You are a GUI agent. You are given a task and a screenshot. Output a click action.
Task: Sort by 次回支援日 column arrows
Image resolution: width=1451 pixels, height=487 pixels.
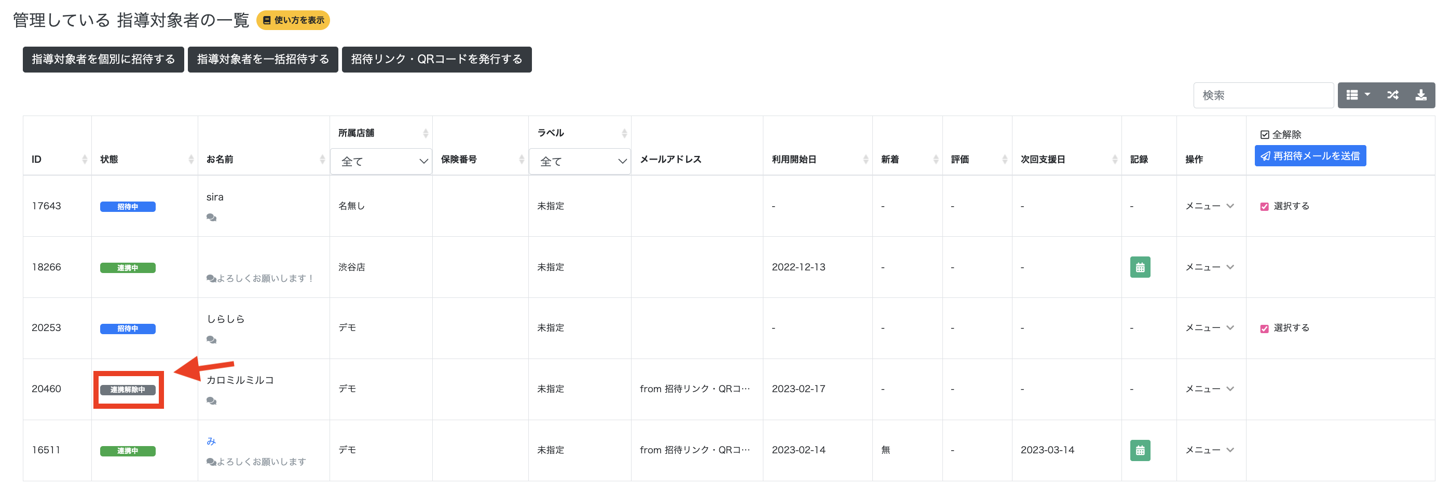[1115, 159]
